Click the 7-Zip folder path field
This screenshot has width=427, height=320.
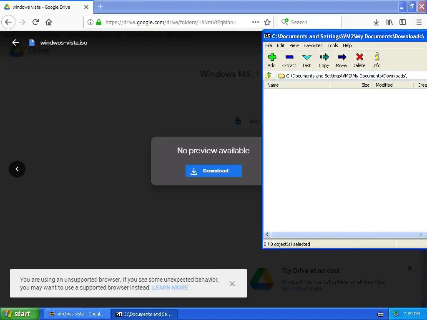pos(352,76)
